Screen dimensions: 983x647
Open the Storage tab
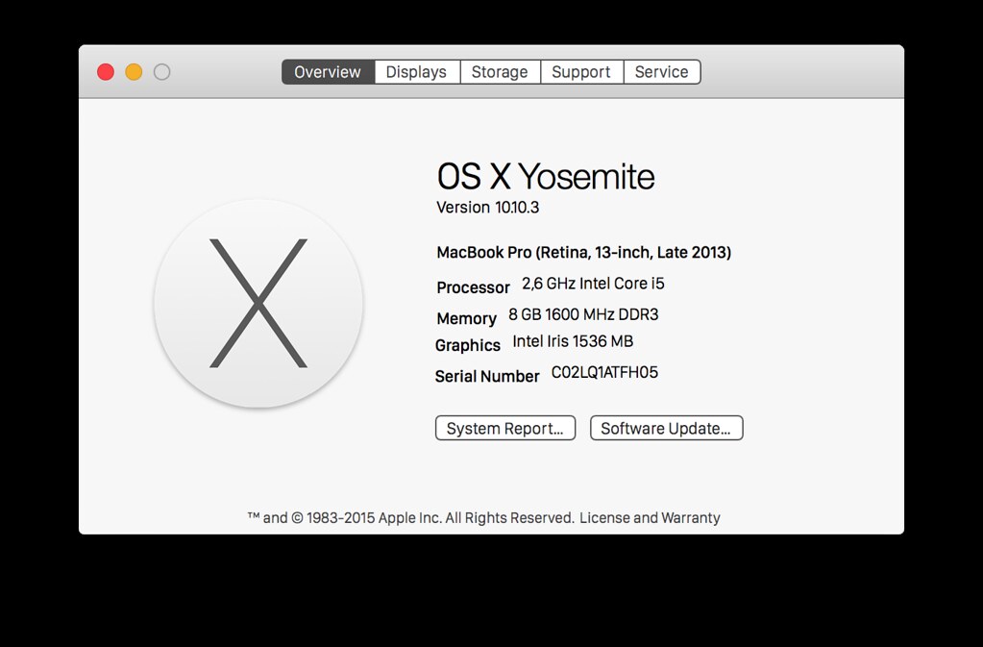click(501, 72)
